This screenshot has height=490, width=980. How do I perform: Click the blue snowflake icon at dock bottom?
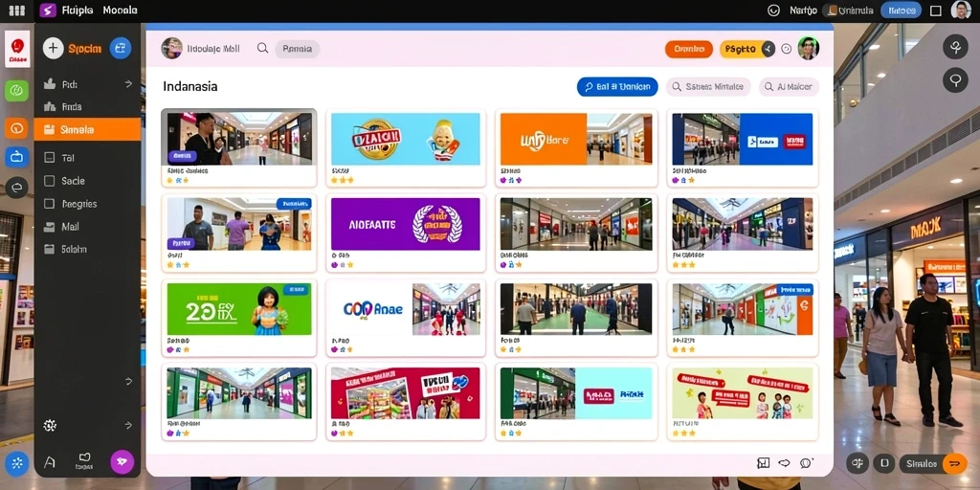[x=17, y=463]
